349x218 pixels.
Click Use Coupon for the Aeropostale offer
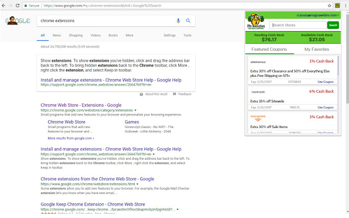pyautogui.click(x=326, y=82)
